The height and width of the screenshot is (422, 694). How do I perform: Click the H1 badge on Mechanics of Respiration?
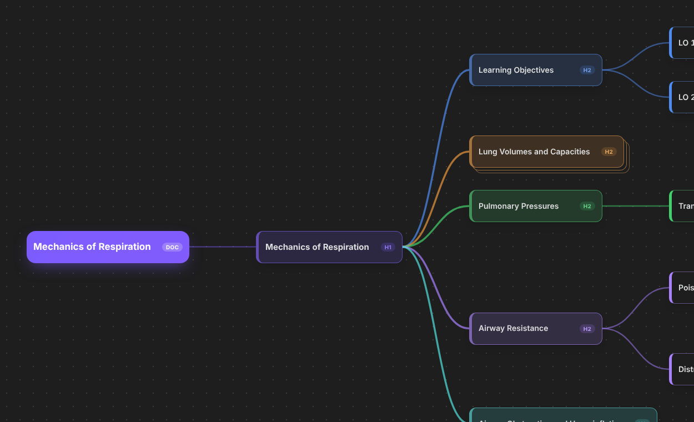(388, 247)
